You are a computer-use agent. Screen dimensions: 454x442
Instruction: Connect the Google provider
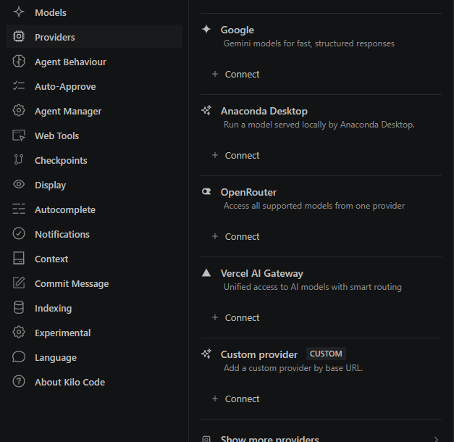[235, 74]
